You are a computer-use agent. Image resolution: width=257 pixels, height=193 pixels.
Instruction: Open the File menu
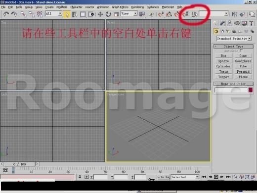pos(3,7)
